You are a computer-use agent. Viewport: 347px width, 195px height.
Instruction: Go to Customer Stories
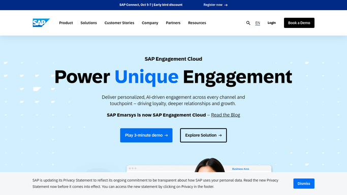[x=119, y=23]
